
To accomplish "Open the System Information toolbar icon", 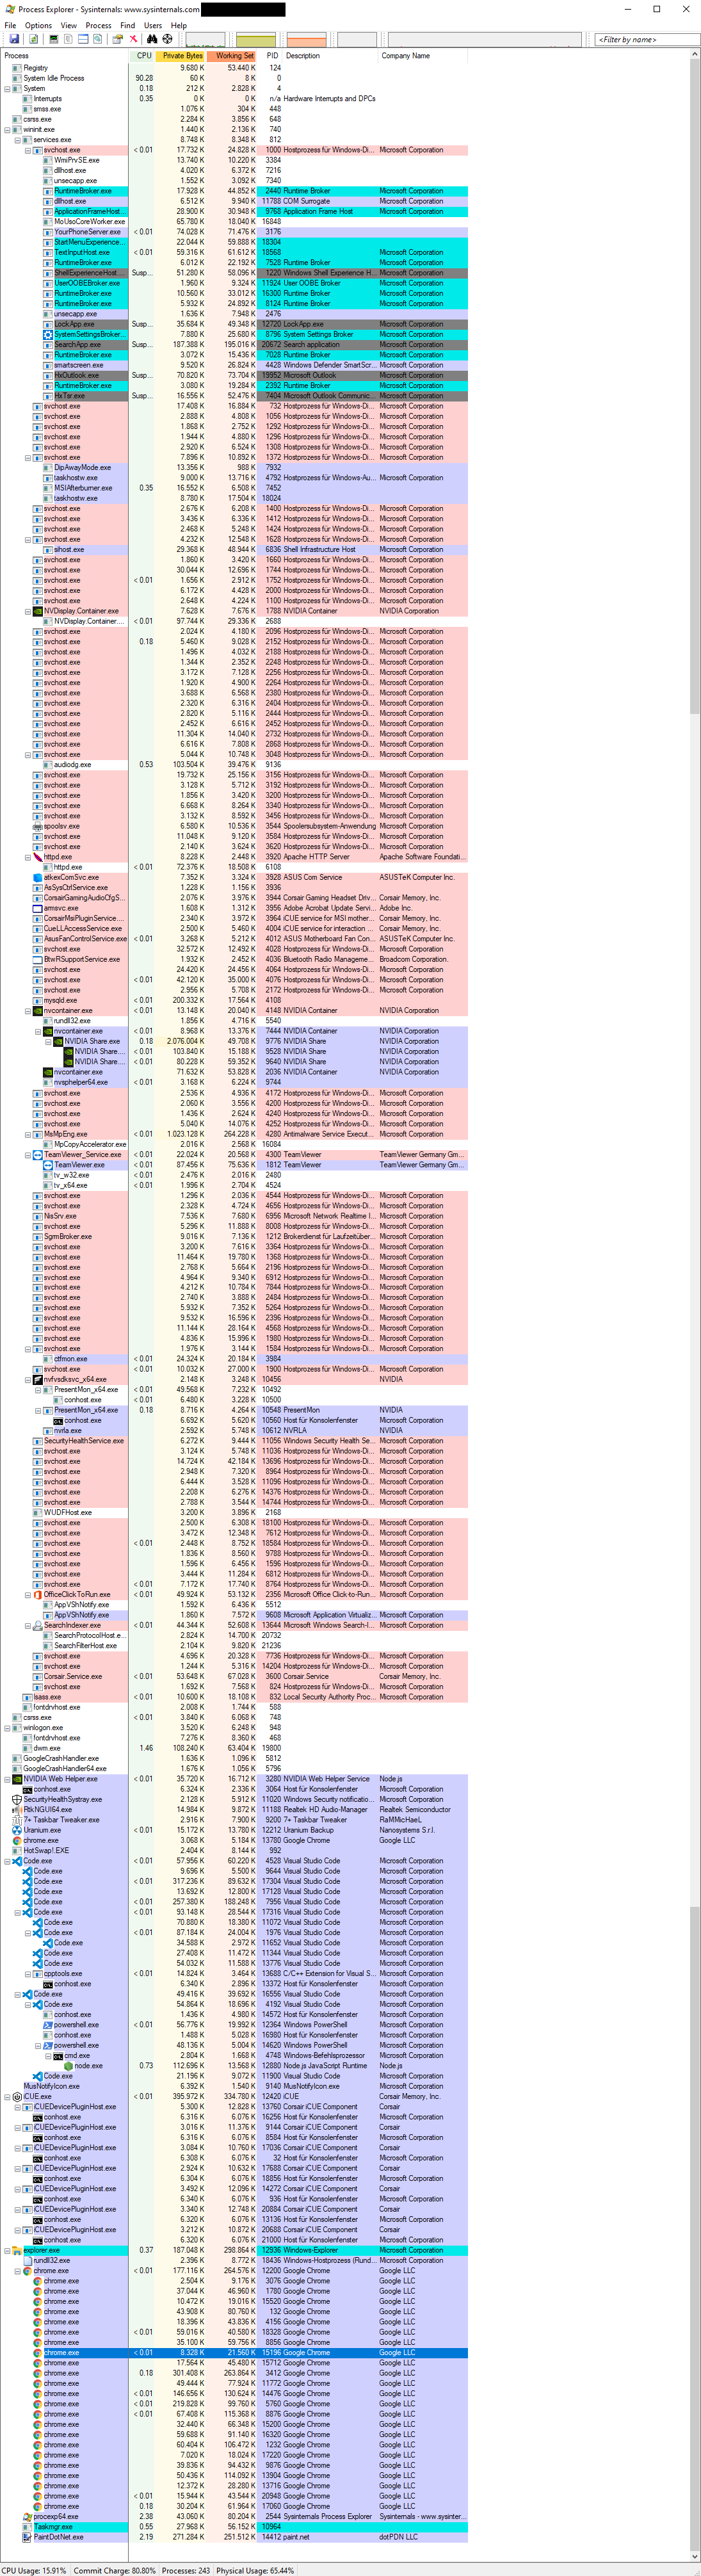I will [53, 39].
